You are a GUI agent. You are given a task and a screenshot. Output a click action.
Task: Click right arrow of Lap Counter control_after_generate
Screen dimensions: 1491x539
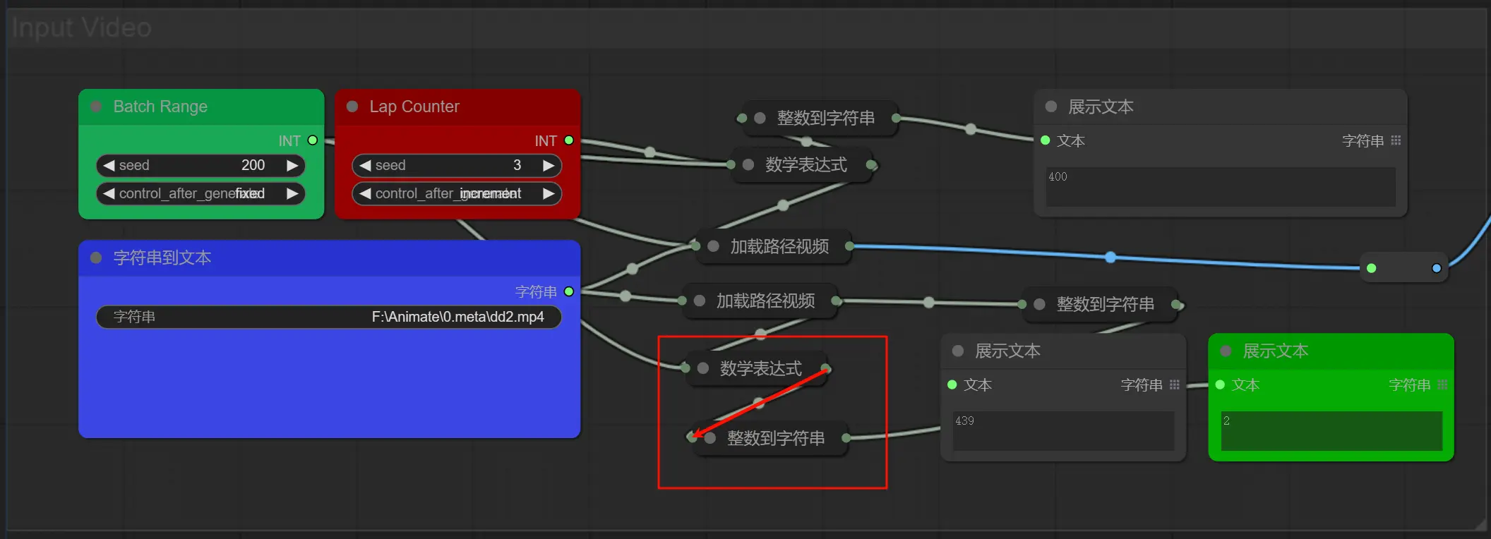(x=548, y=193)
